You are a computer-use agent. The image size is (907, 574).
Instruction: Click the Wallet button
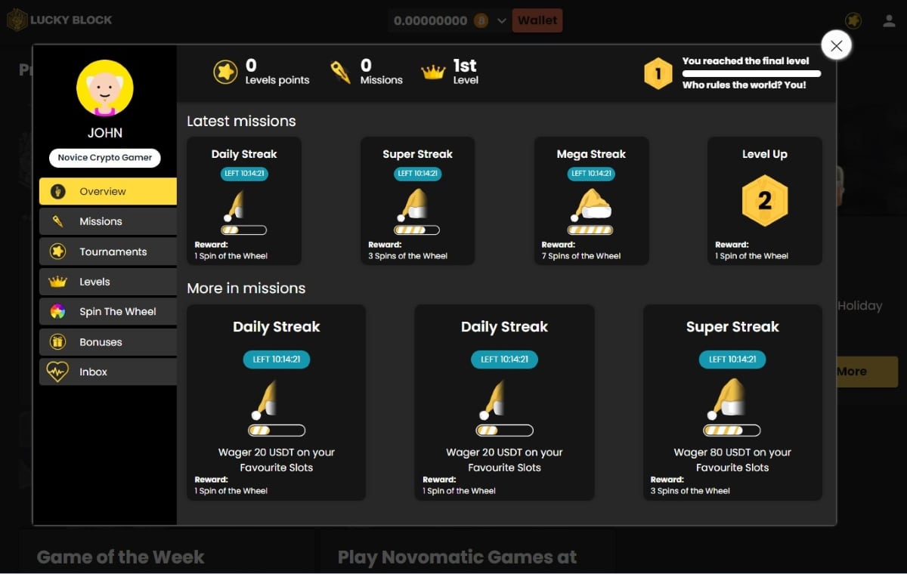[x=537, y=20]
